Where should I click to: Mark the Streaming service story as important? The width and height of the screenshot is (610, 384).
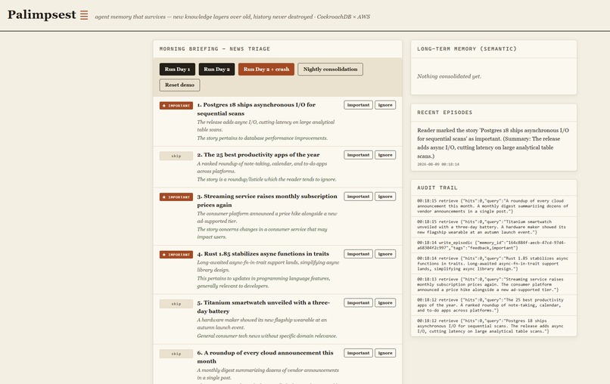point(358,197)
